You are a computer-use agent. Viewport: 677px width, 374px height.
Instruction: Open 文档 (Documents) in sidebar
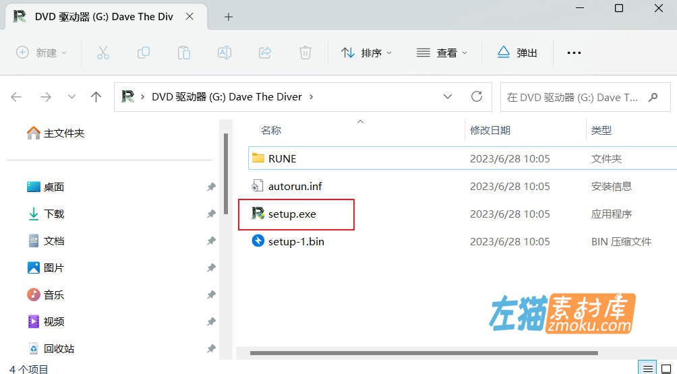[x=45, y=241]
